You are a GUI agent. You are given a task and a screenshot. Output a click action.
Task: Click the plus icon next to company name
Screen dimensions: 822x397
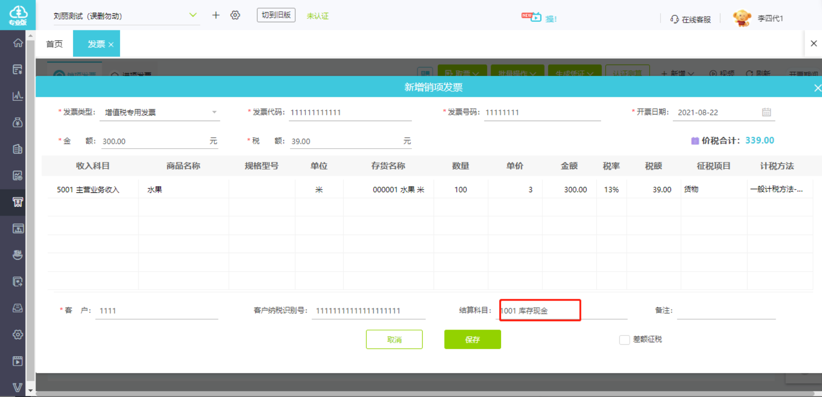(x=216, y=15)
